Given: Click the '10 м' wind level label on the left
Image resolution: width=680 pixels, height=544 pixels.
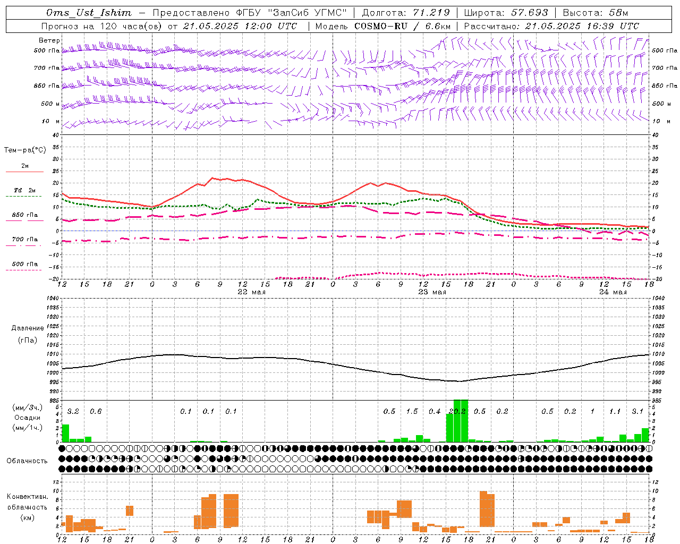Looking at the screenshot, I should click(x=51, y=121).
